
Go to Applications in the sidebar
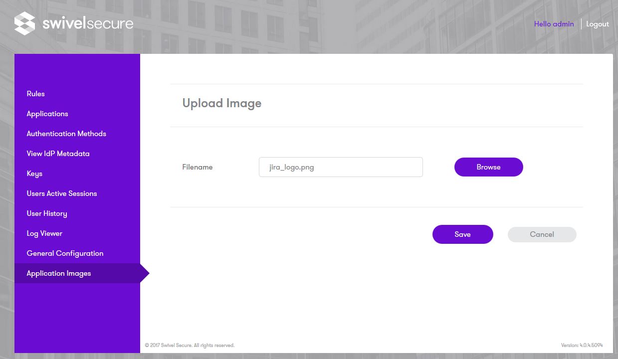(47, 114)
